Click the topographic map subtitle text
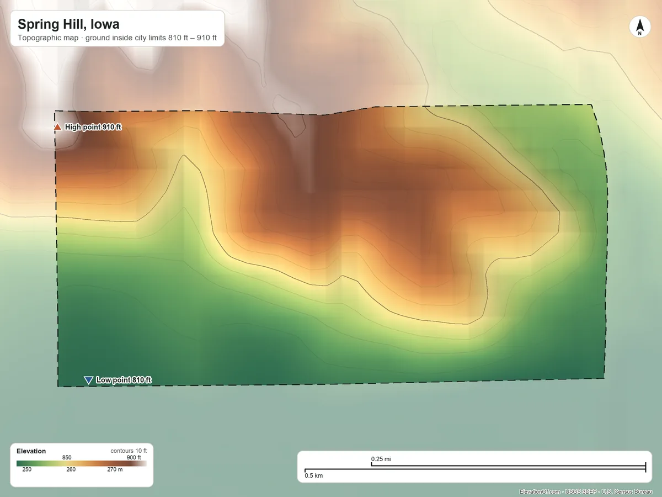Image resolution: width=662 pixels, height=497 pixels. (x=117, y=39)
